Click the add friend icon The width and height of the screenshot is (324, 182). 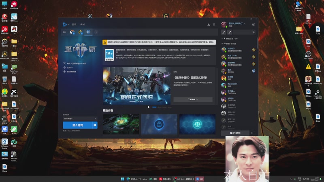[x=224, y=32]
